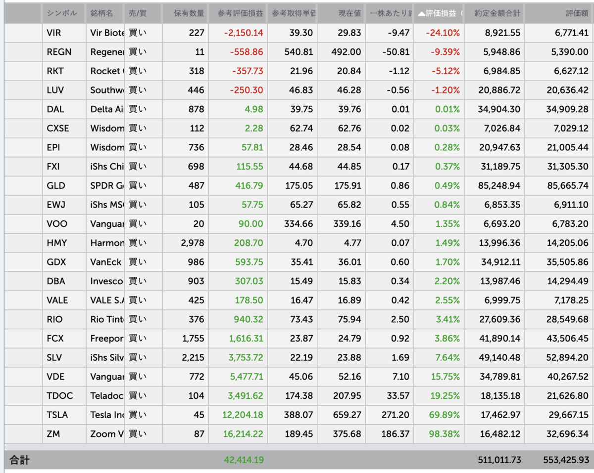Select the RKT symbol cell
The width and height of the screenshot is (594, 473).
tap(64, 71)
